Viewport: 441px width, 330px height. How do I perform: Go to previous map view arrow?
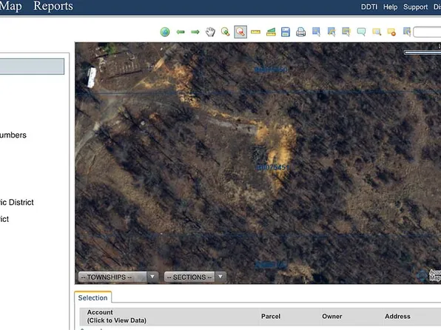(x=181, y=32)
